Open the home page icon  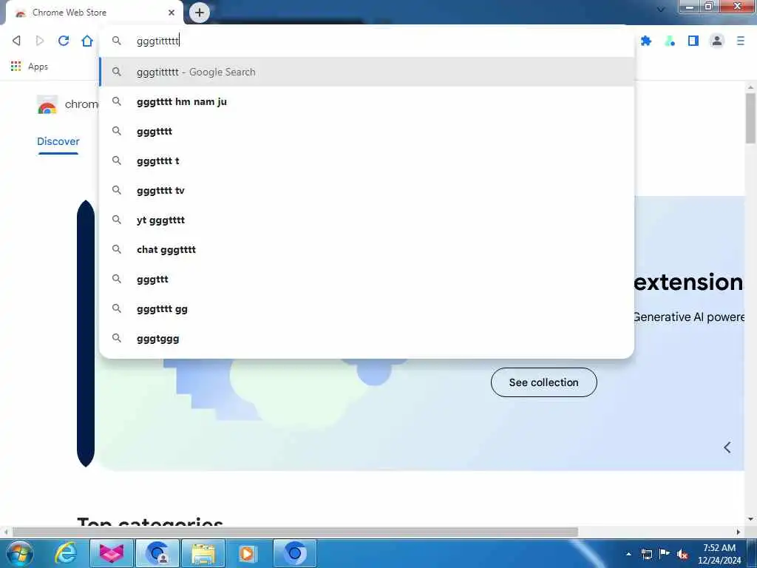(87, 41)
